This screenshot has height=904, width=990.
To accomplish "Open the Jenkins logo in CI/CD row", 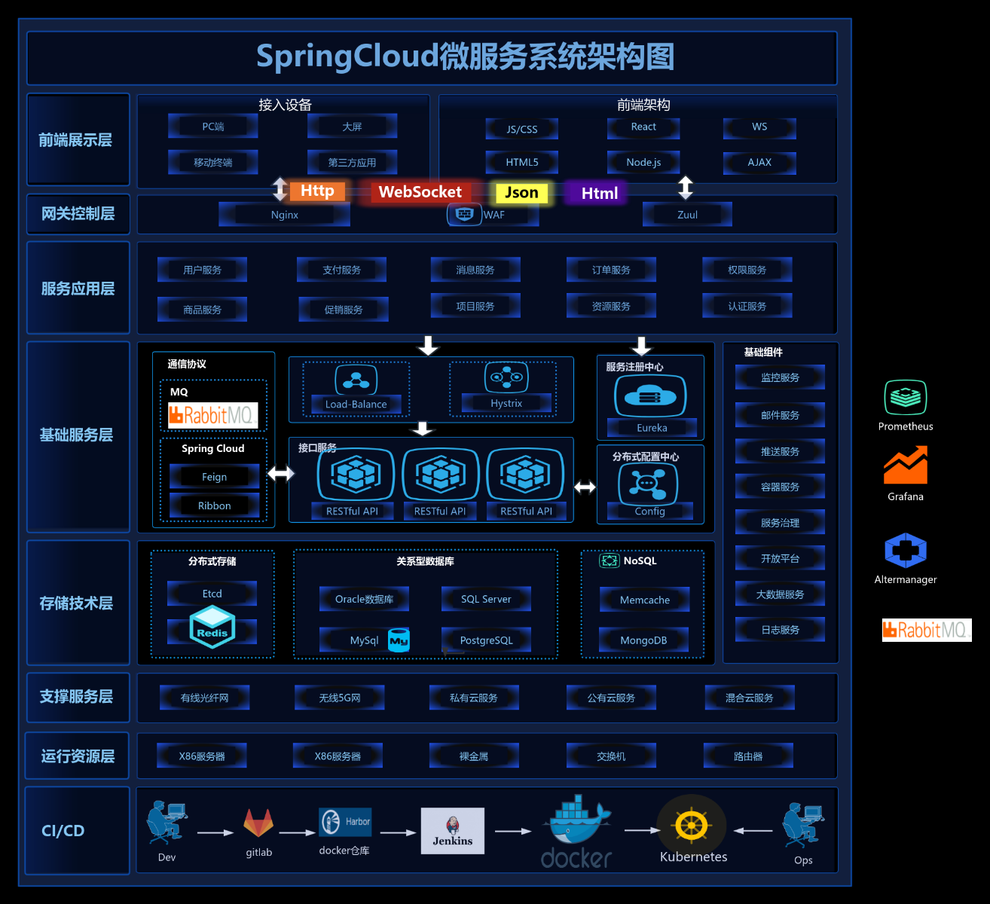I will 452,831.
